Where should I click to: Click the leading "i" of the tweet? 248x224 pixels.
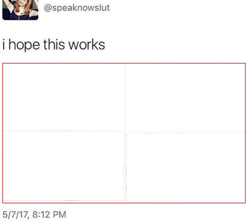click(x=4, y=45)
